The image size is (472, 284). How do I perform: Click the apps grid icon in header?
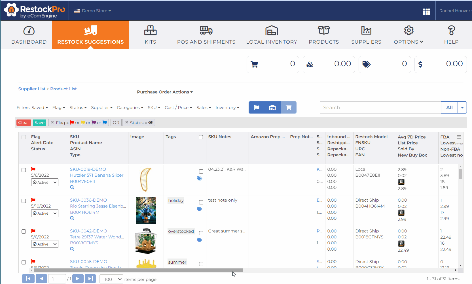[x=426, y=12]
